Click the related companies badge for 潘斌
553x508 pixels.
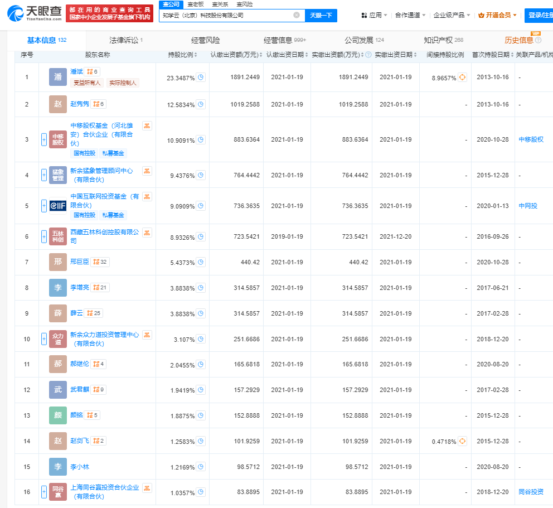[x=93, y=71]
